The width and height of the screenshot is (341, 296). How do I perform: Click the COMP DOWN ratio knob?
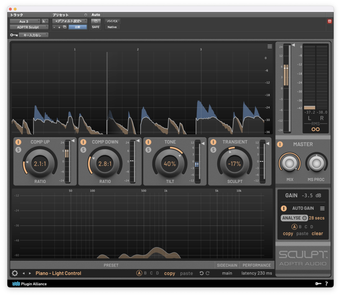click(x=105, y=163)
